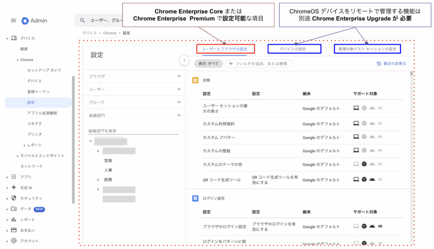Image resolution: width=434 pixels, height=249 pixels.
Task: Click the plus icon in filter field
Action: click(x=231, y=63)
